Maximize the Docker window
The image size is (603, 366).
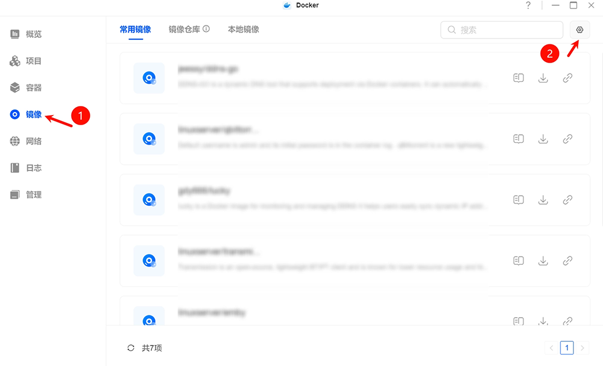[x=573, y=5]
